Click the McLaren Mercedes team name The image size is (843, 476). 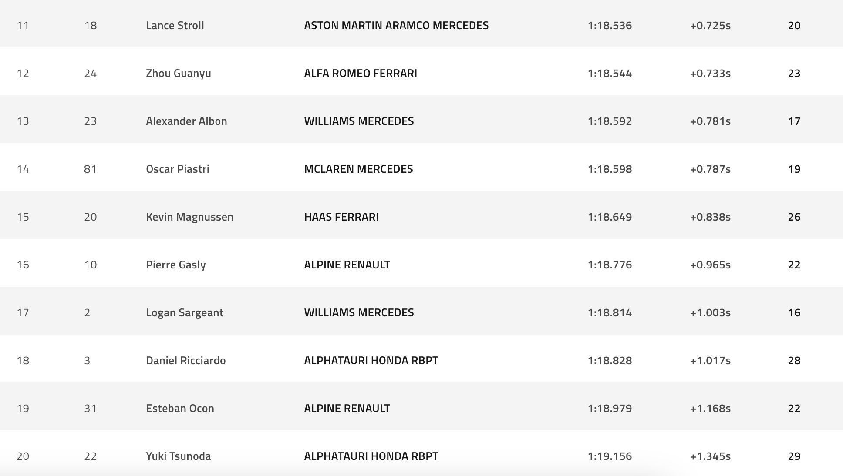pos(358,169)
